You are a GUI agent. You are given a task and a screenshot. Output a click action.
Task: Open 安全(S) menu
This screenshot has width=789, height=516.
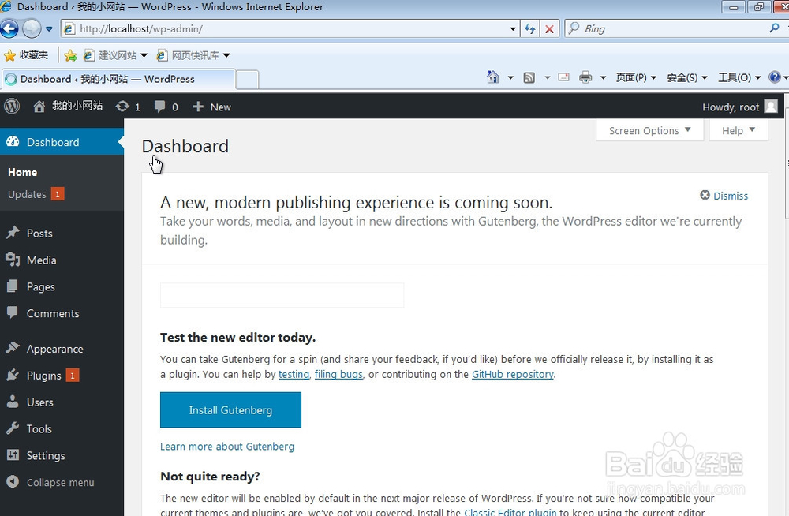tap(687, 77)
